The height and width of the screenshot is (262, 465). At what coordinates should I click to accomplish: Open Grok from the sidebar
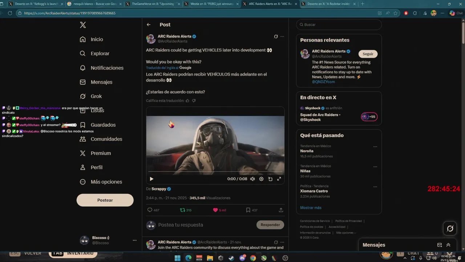[91, 96]
